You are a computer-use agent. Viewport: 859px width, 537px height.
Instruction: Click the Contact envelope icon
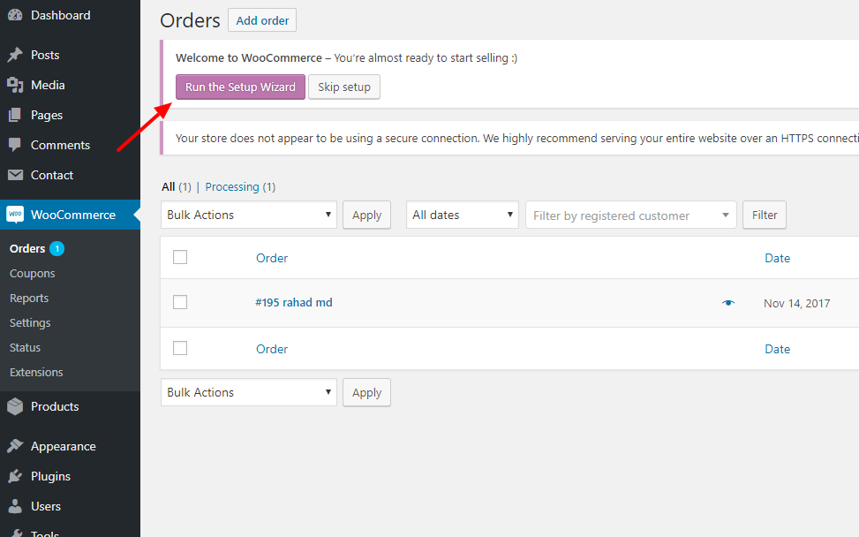[15, 175]
